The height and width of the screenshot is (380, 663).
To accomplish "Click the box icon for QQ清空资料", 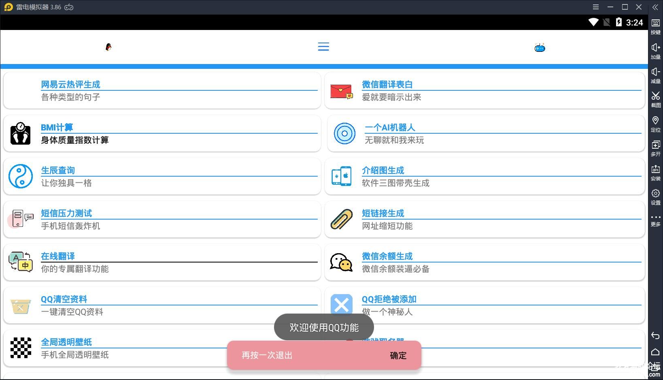I will [x=21, y=307].
